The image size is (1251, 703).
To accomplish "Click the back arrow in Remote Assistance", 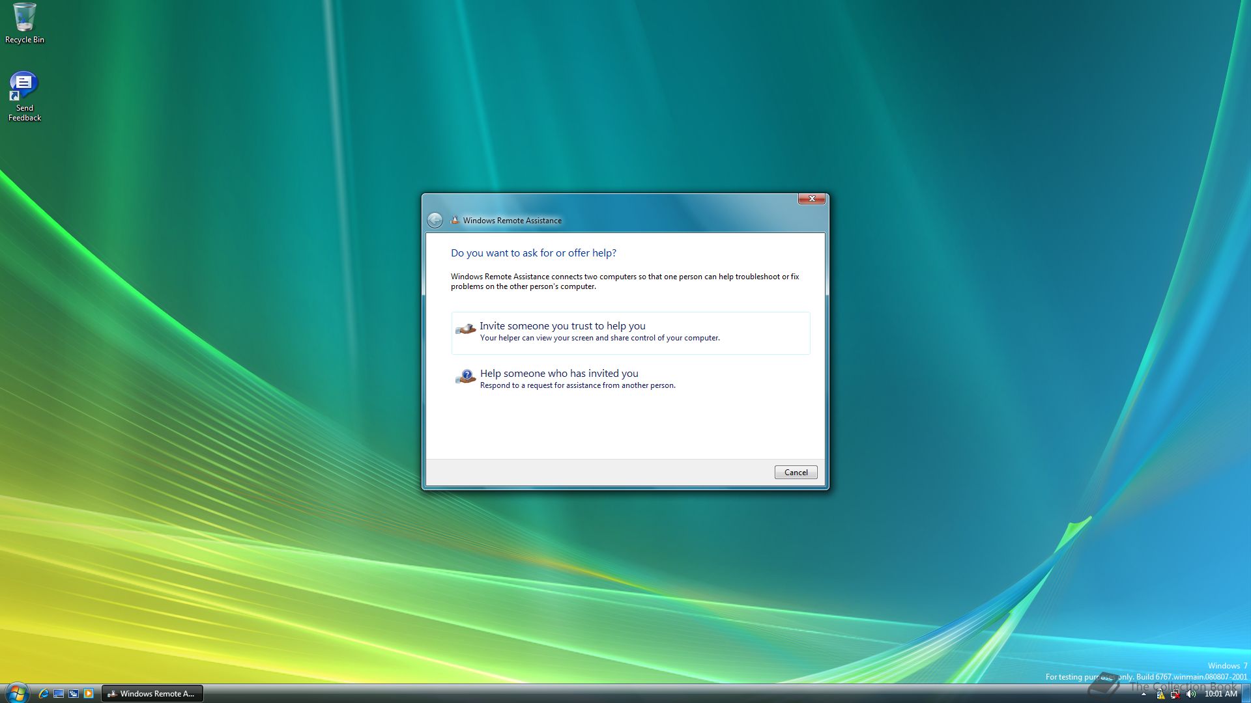I will 435,220.
